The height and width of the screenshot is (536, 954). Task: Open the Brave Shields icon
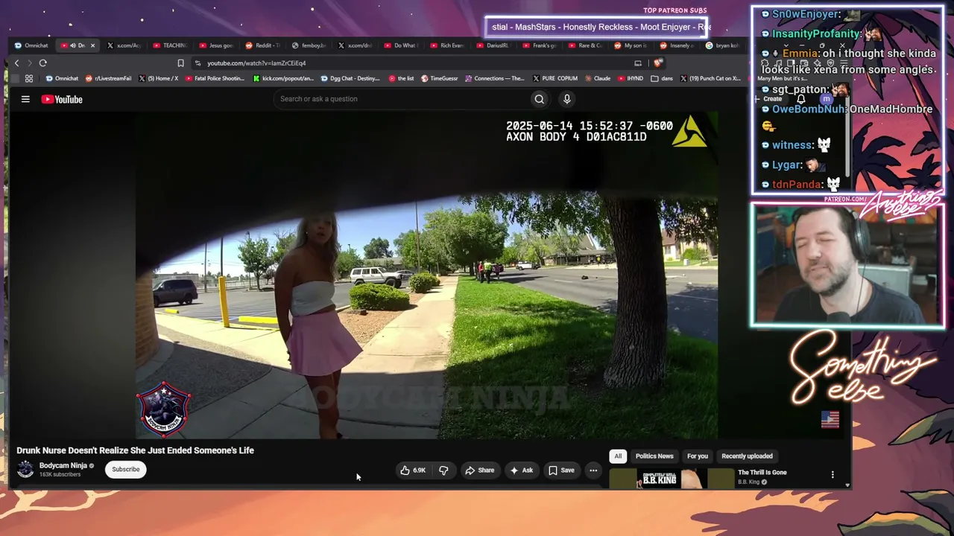pyautogui.click(x=657, y=63)
